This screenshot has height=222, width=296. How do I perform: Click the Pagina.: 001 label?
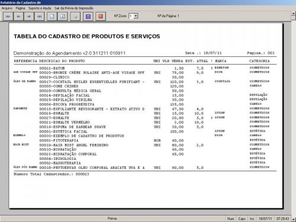pos(260,53)
